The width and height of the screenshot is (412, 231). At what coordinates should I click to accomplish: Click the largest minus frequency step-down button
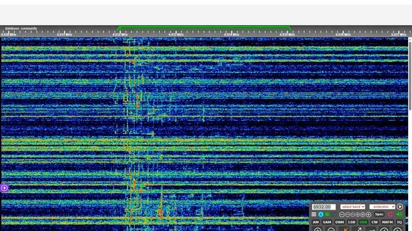coord(342,214)
